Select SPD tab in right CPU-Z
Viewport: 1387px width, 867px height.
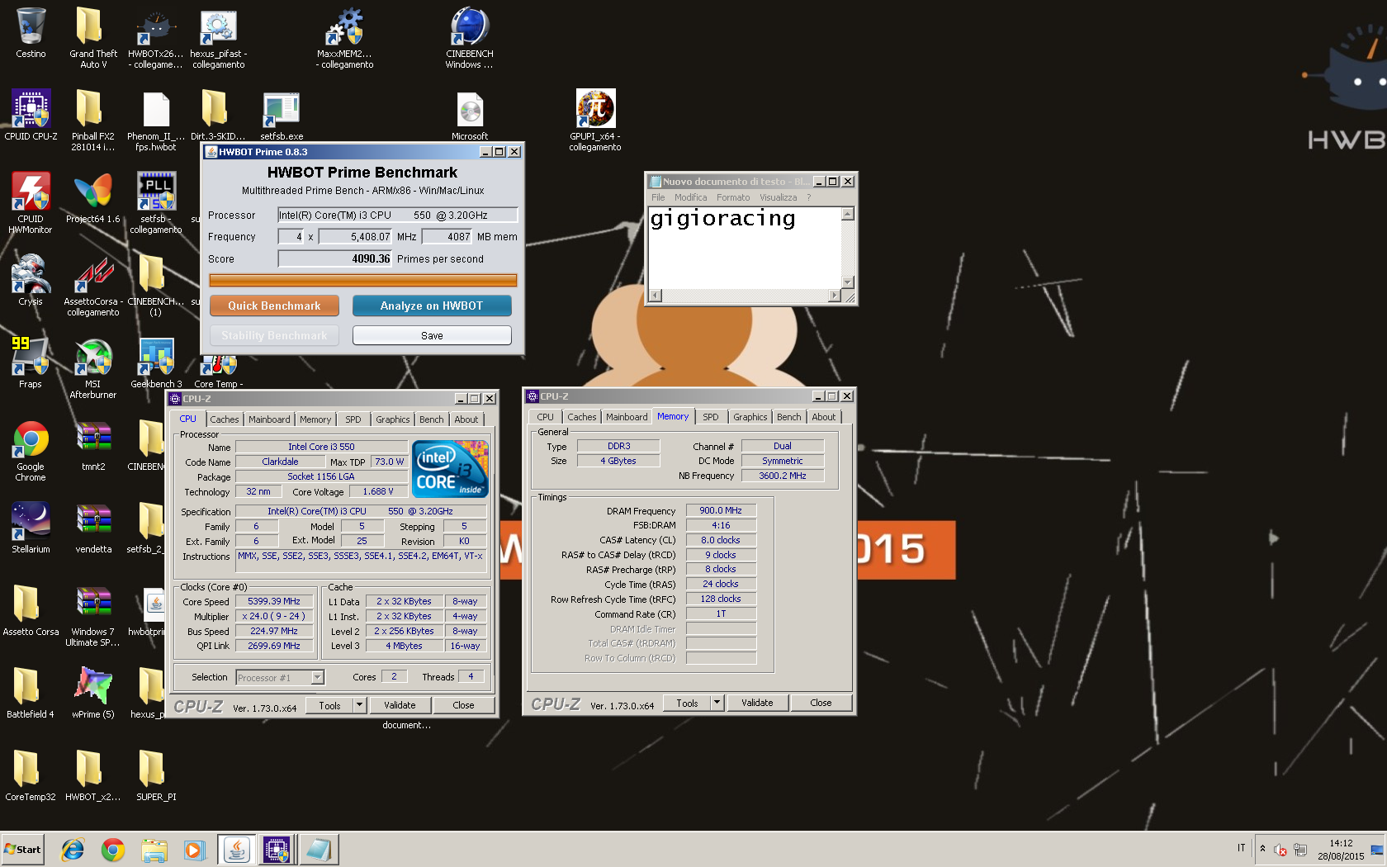(710, 417)
